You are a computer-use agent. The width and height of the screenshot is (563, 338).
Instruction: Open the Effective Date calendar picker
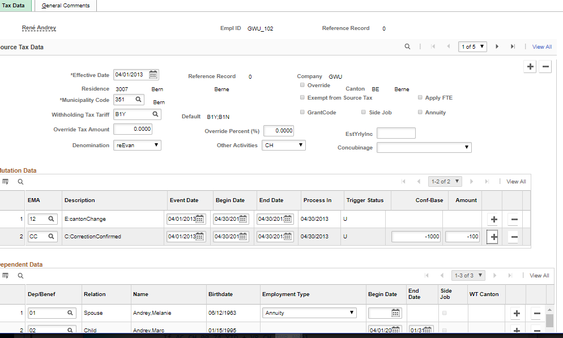pyautogui.click(x=153, y=75)
